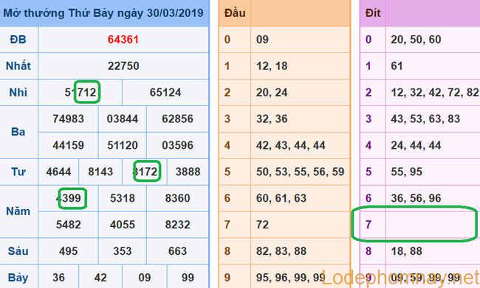
Task: Select the ĐB prize number 64361
Action: pyautogui.click(x=123, y=40)
